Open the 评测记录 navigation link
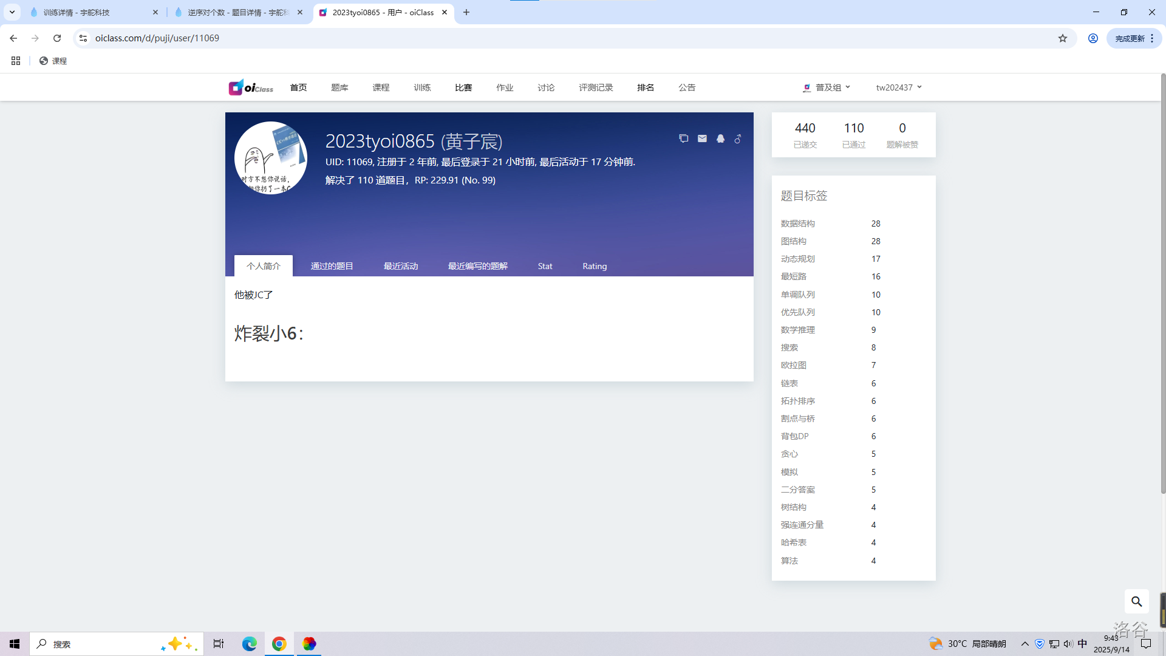 click(596, 87)
